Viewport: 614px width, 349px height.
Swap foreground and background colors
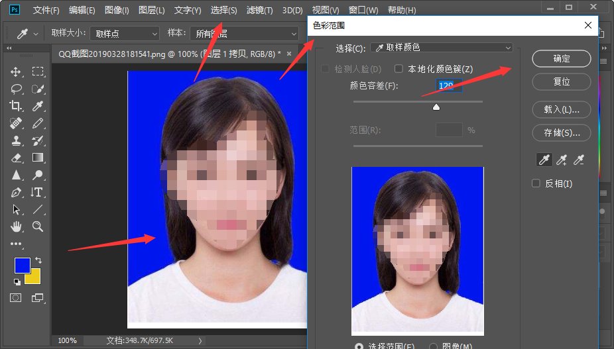point(38,260)
